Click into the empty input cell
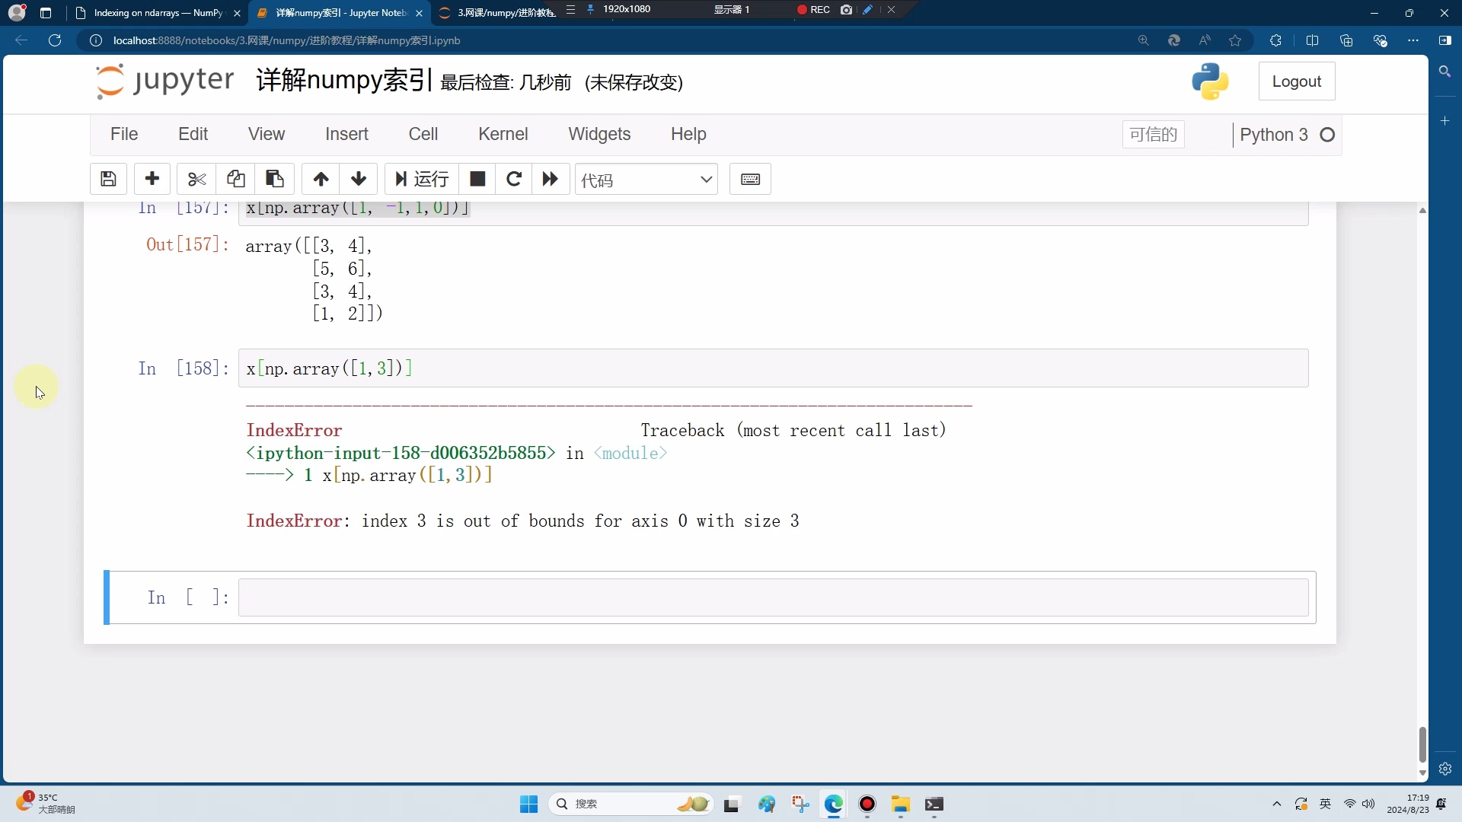This screenshot has height=822, width=1462. (773, 597)
